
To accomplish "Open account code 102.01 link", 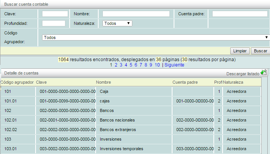I will [10, 120].
